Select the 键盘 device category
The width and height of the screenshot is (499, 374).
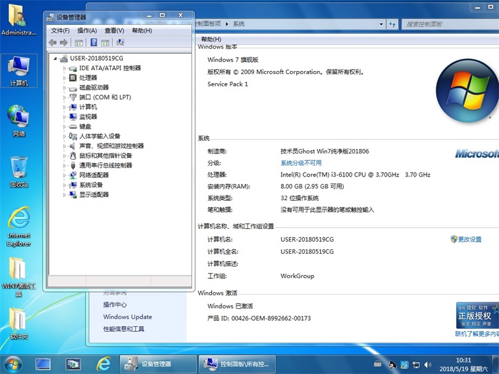85,127
